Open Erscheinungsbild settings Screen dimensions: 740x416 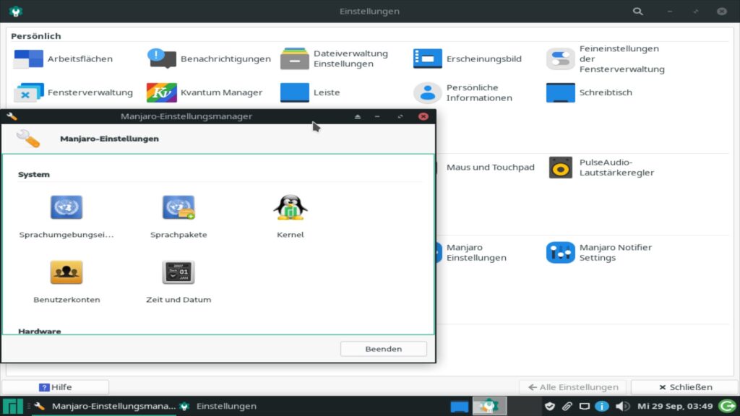point(468,59)
